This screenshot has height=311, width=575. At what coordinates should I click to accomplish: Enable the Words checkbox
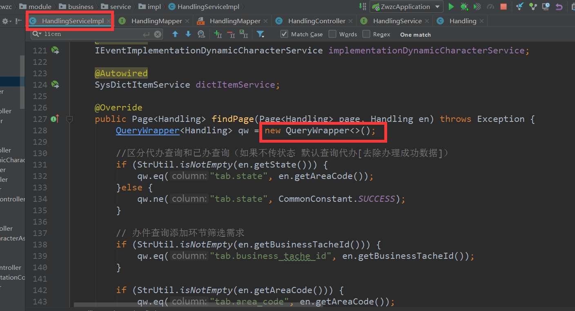tap(332, 34)
